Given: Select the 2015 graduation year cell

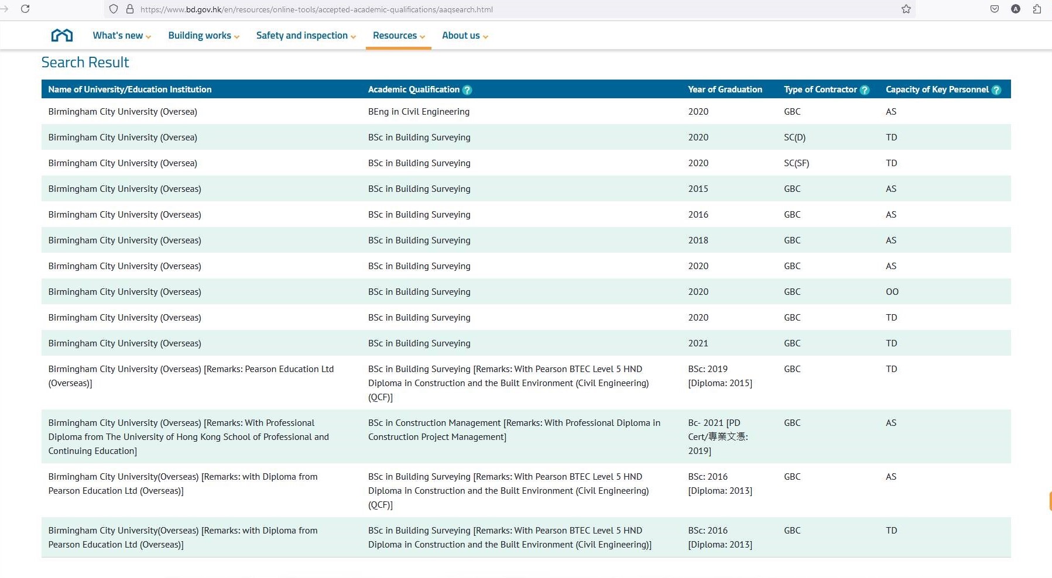Looking at the screenshot, I should 698,189.
